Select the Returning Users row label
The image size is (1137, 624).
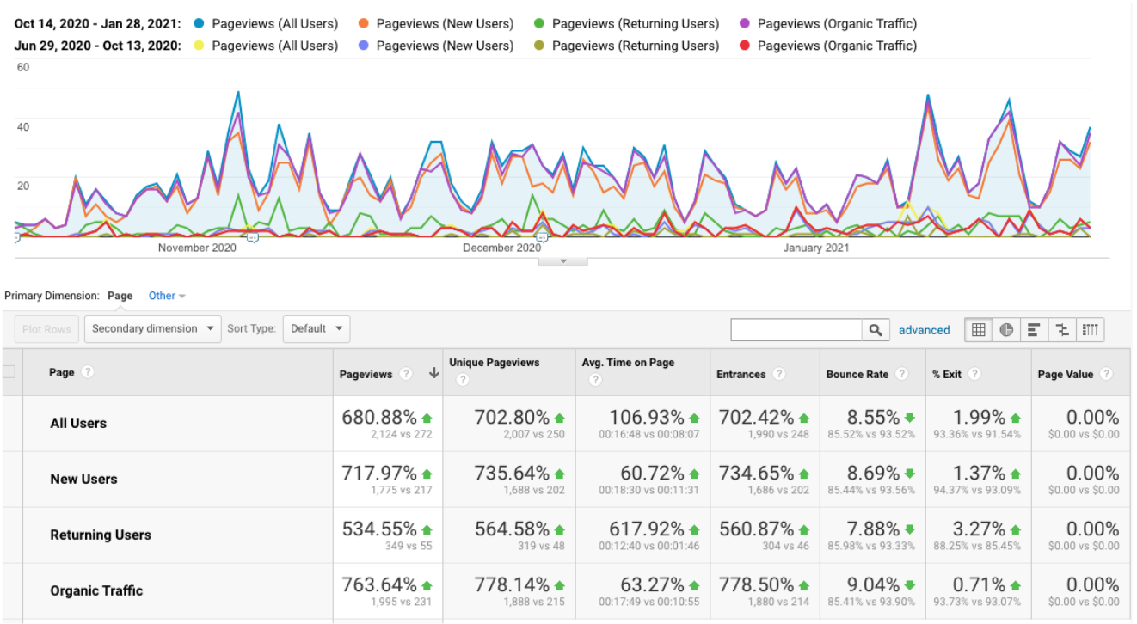101,535
